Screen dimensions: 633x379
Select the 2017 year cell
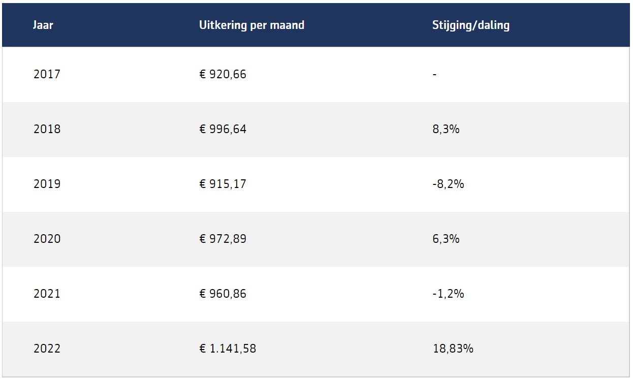point(47,74)
